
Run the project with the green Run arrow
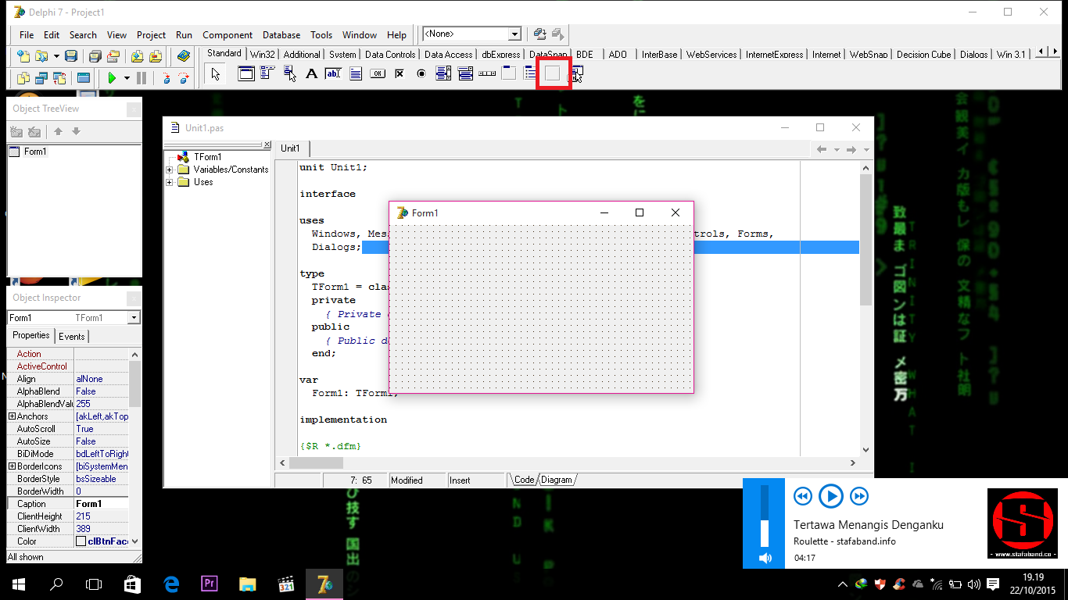(111, 77)
